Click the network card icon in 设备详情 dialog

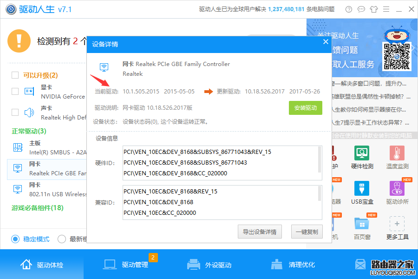point(104,67)
